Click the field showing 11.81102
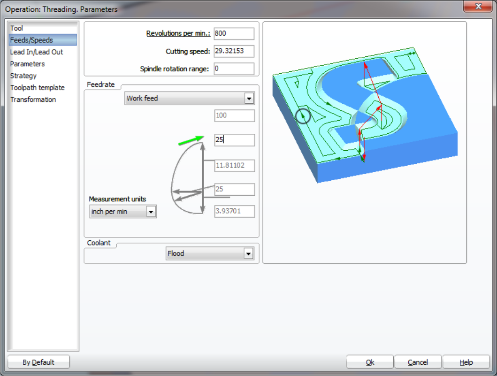497x376 pixels. 235,166
